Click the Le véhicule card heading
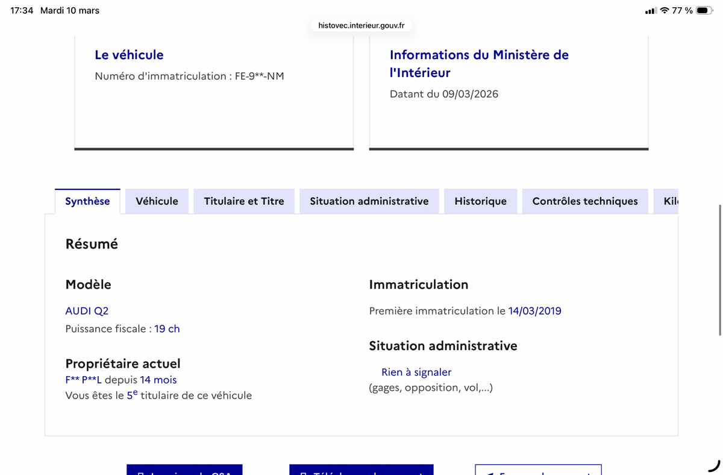723x475 pixels. coord(129,55)
